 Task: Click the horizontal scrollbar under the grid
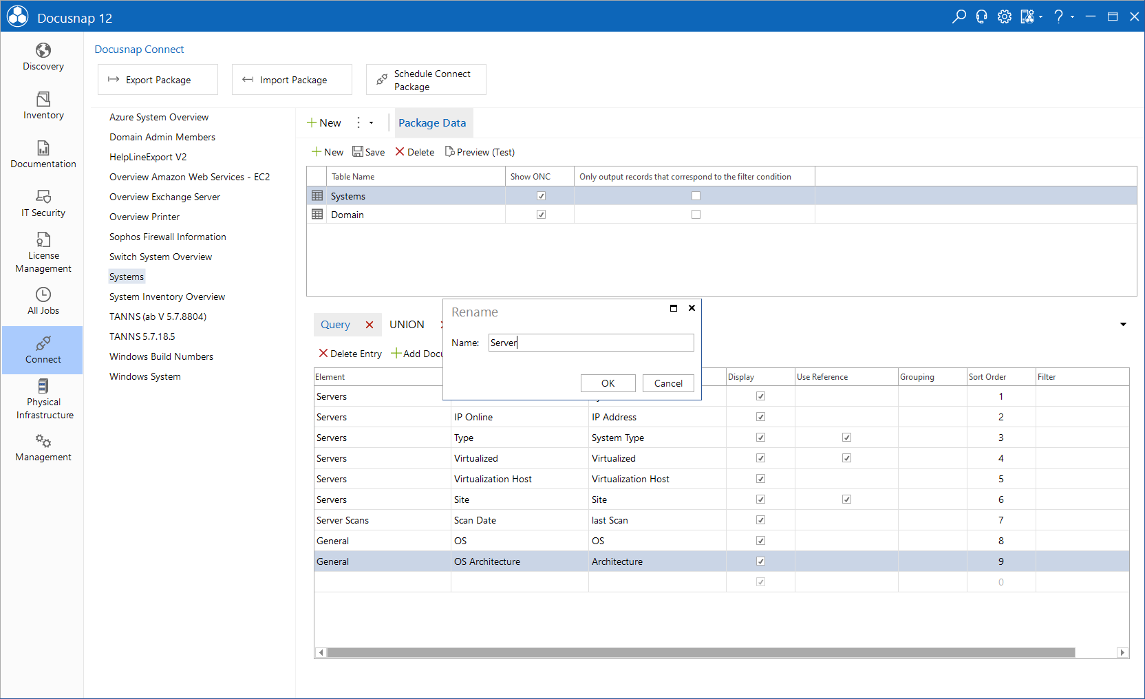click(x=700, y=652)
